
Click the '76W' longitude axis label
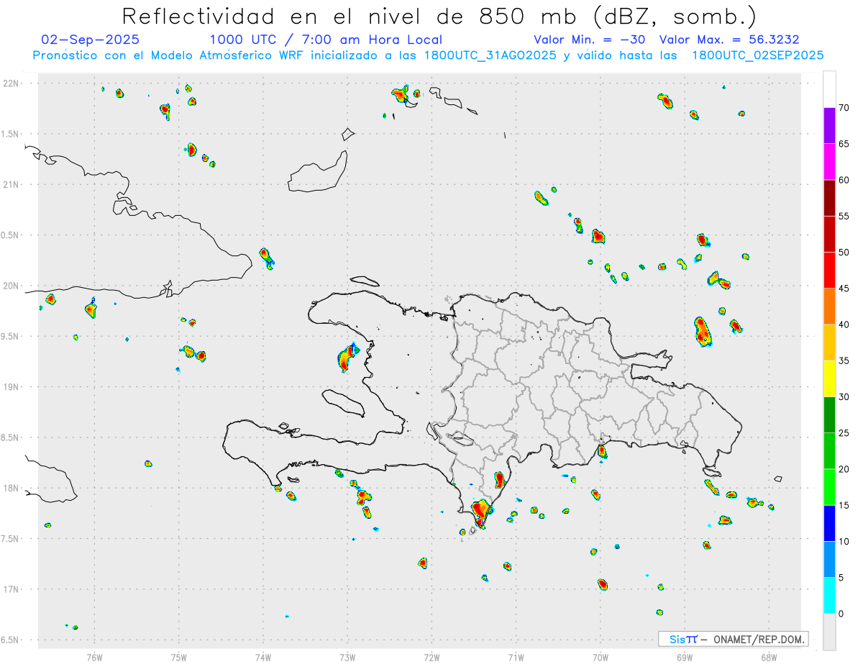tap(94, 657)
